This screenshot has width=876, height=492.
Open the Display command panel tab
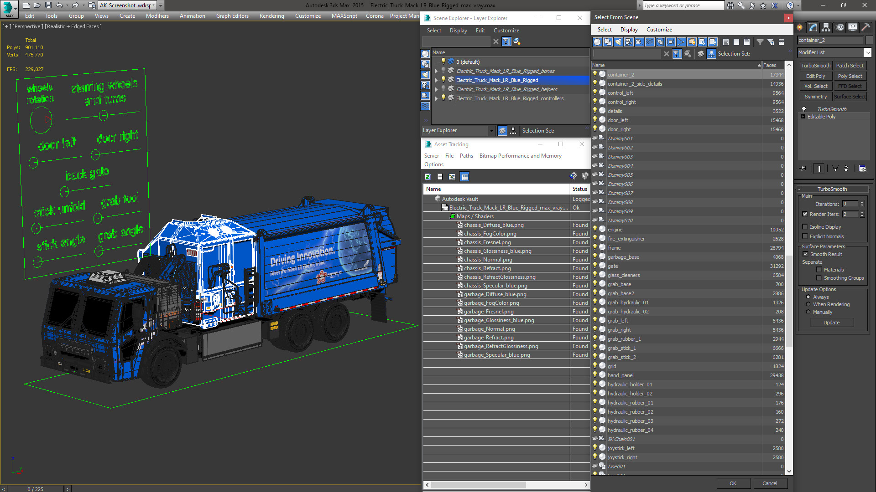point(852,27)
